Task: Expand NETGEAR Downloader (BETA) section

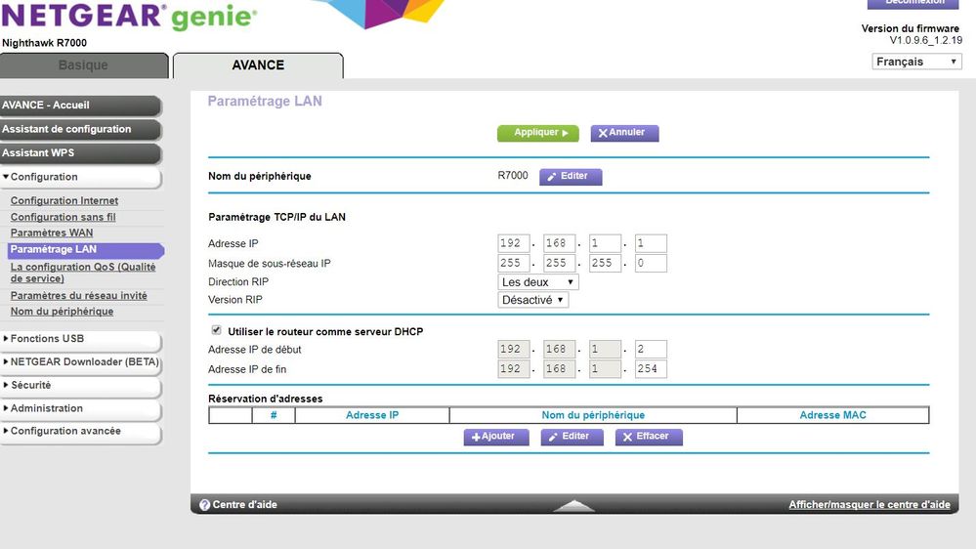Action: click(81, 362)
